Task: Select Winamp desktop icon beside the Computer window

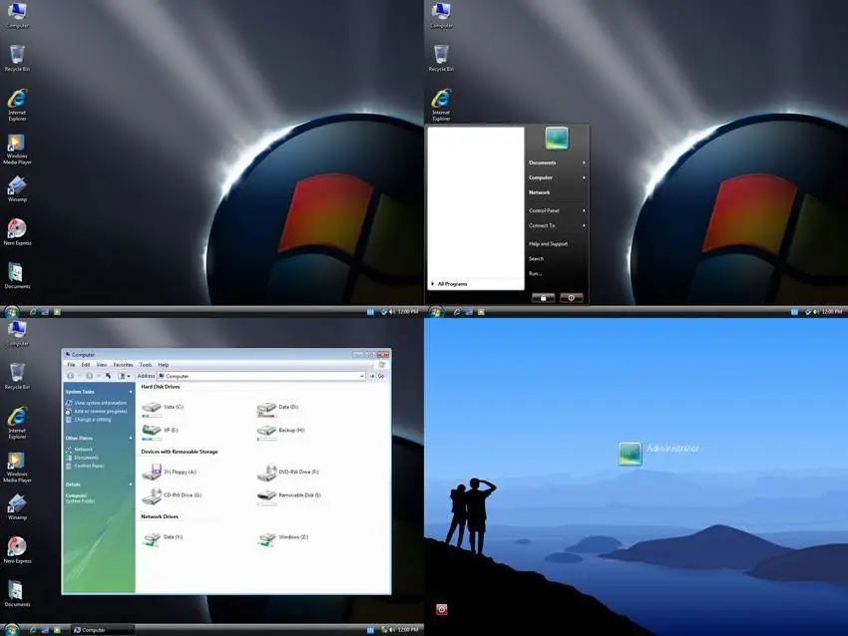Action: [17, 506]
